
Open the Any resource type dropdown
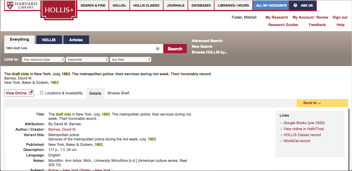[x=43, y=59]
